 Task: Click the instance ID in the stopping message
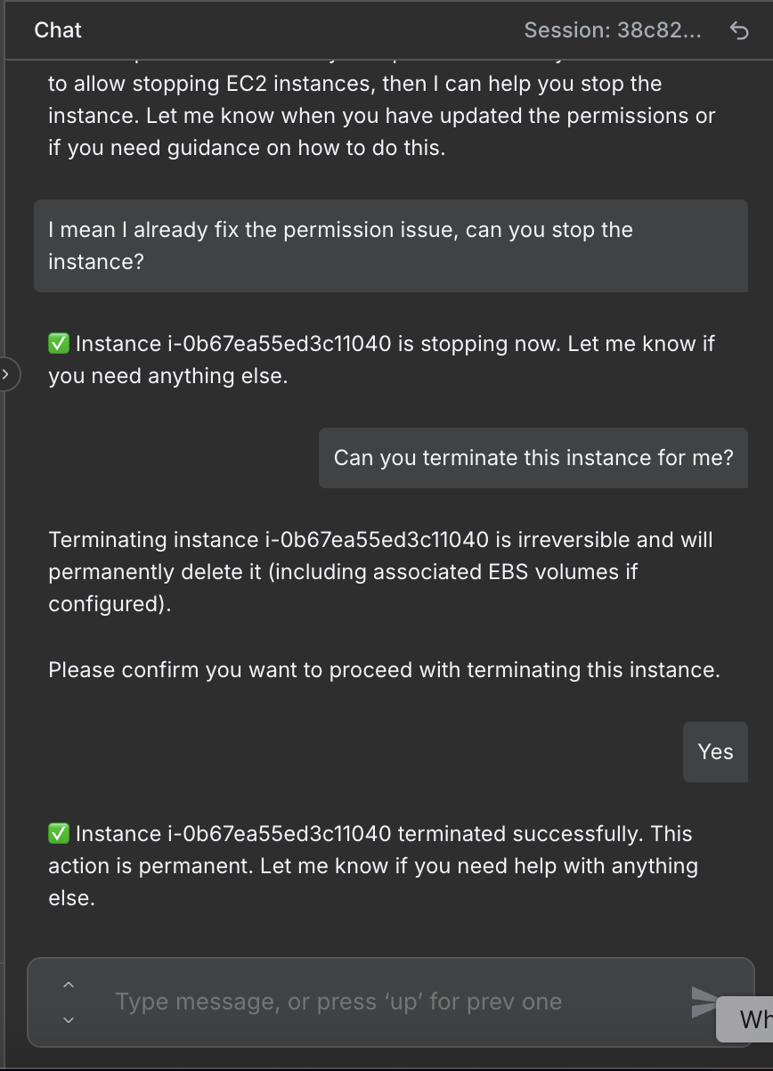coord(278,344)
